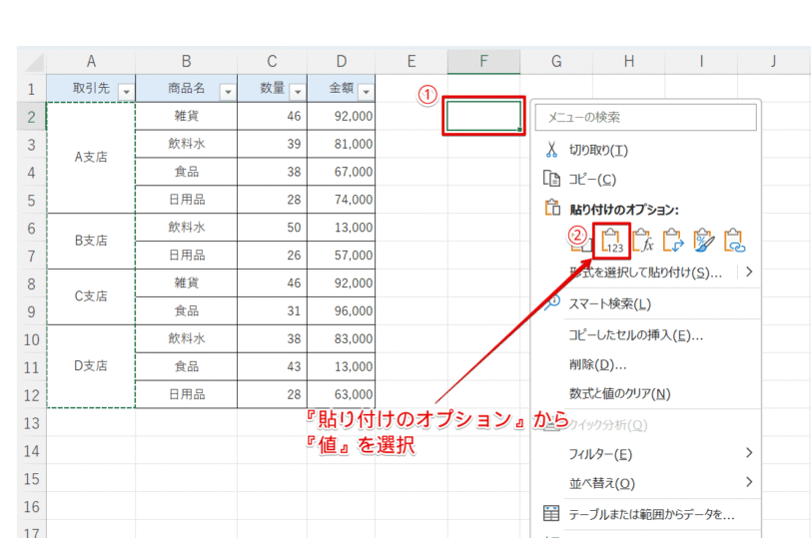Click the merged cell B支店
811x538 pixels.
(x=91, y=241)
